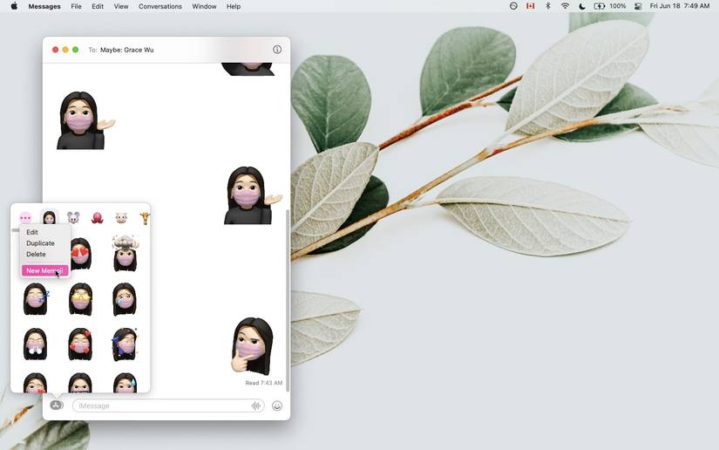Image resolution: width=719 pixels, height=450 pixels.
Task: Maximize the Messages window with green button
Action: pyautogui.click(x=75, y=50)
